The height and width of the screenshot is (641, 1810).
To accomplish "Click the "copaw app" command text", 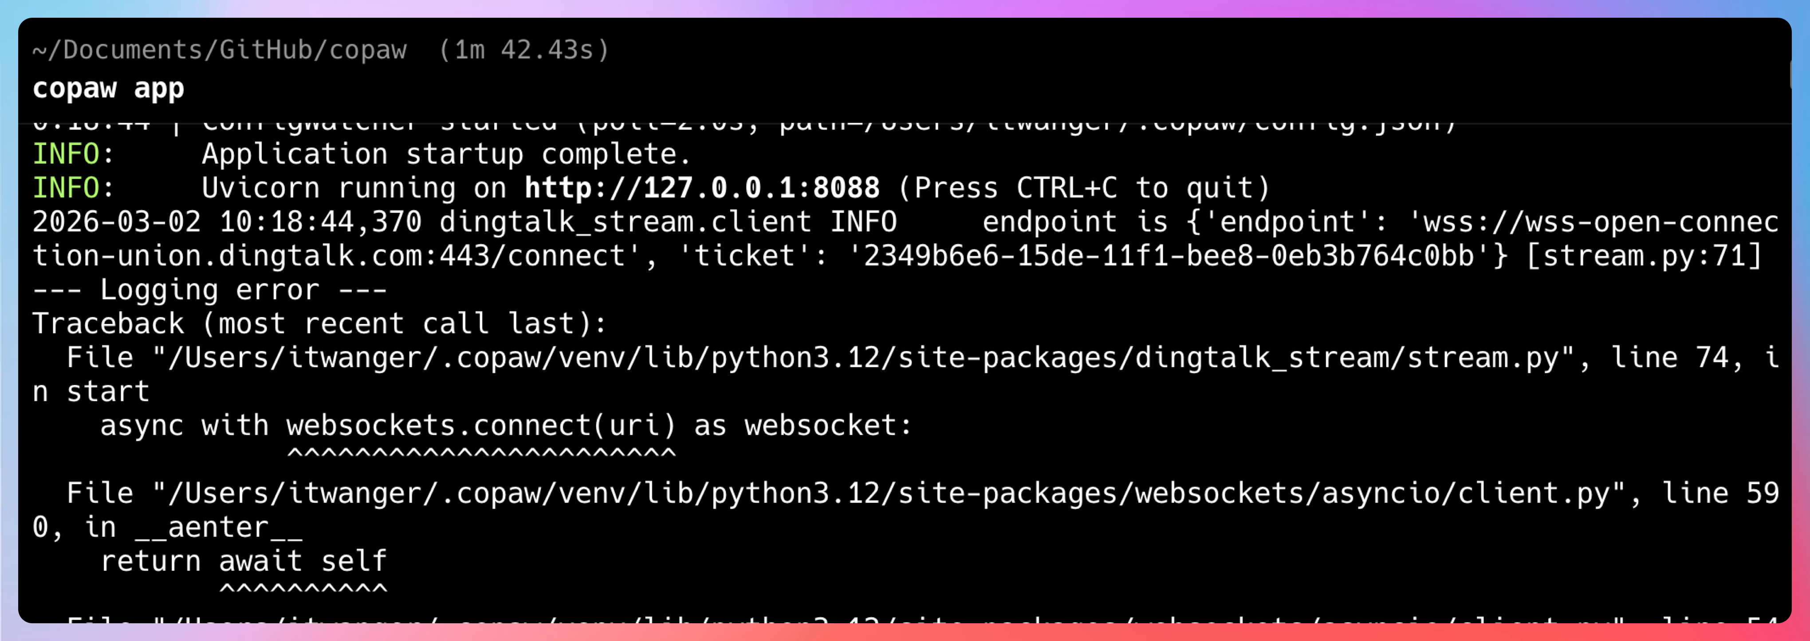I will [108, 89].
